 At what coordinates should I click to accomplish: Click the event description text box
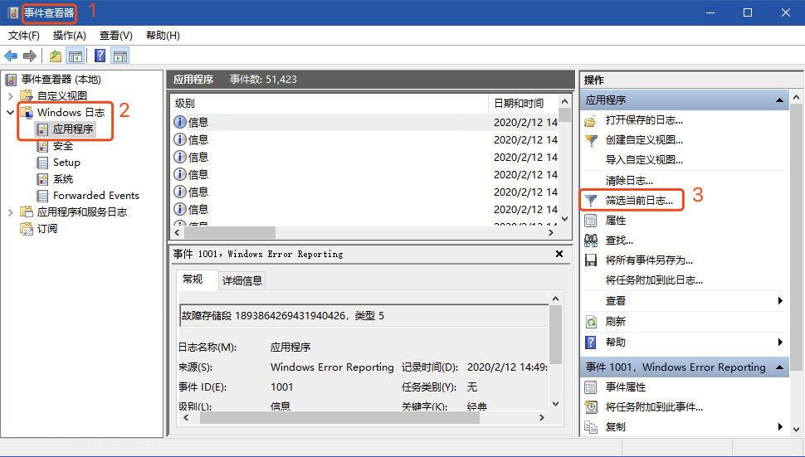pyautogui.click(x=364, y=316)
